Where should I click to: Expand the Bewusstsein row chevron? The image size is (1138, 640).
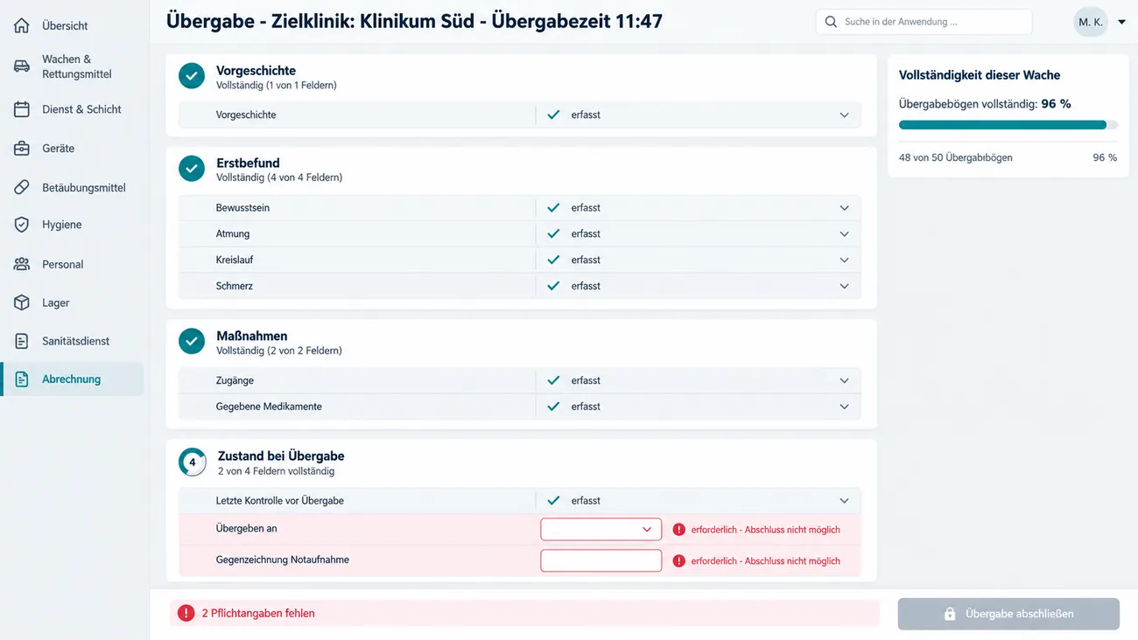844,208
